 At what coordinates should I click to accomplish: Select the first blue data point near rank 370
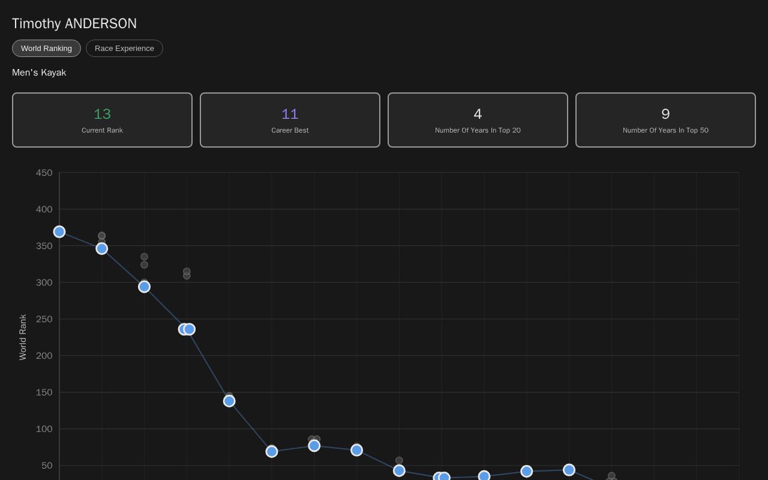(59, 232)
